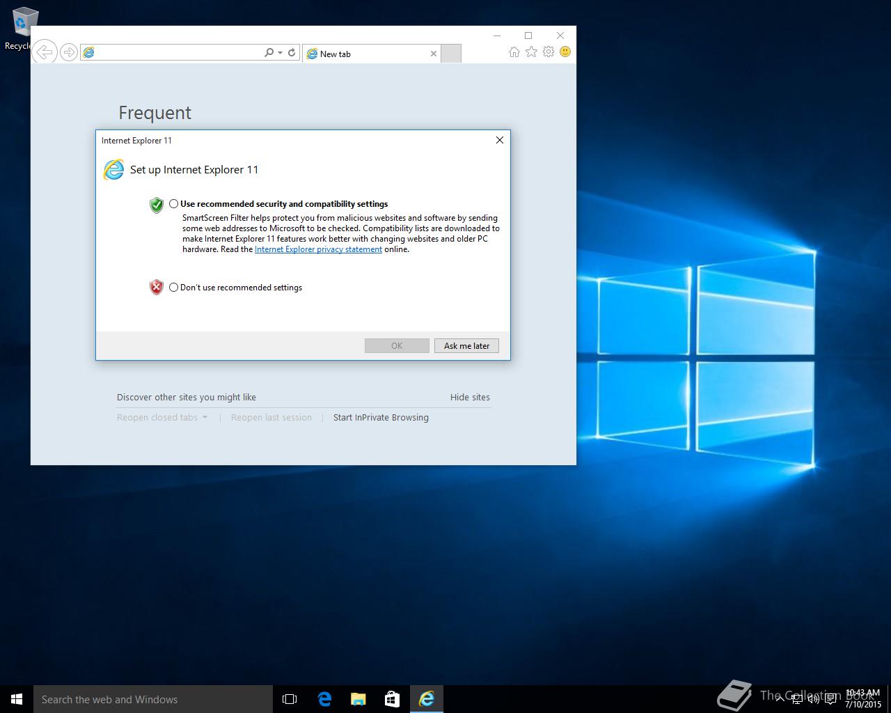The image size is (891, 713).
Task: Click the Ask me later button
Action: [x=466, y=345]
